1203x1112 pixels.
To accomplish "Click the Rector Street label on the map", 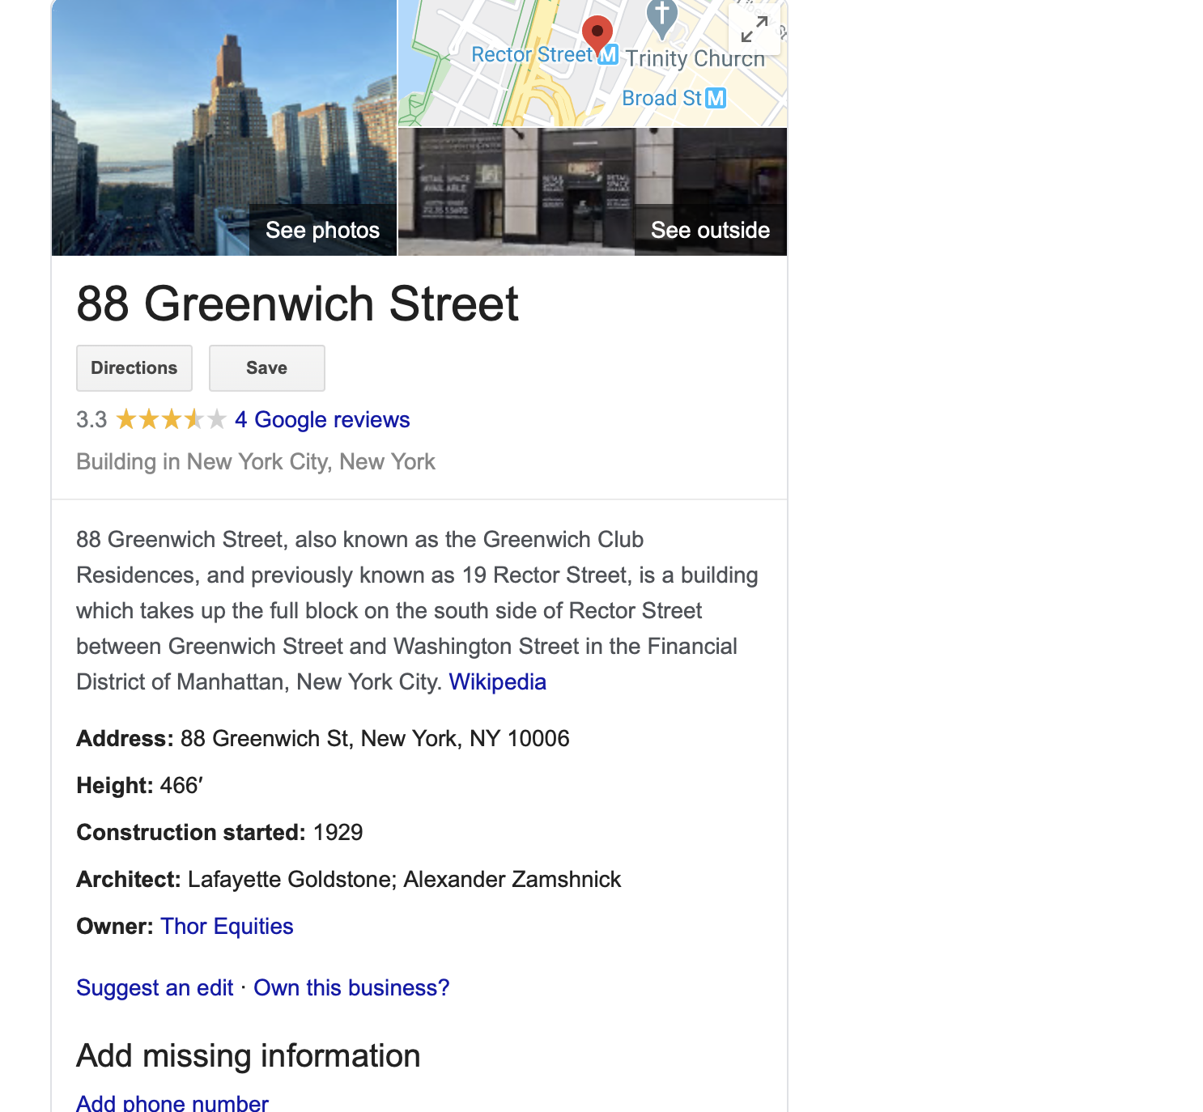I will point(533,54).
